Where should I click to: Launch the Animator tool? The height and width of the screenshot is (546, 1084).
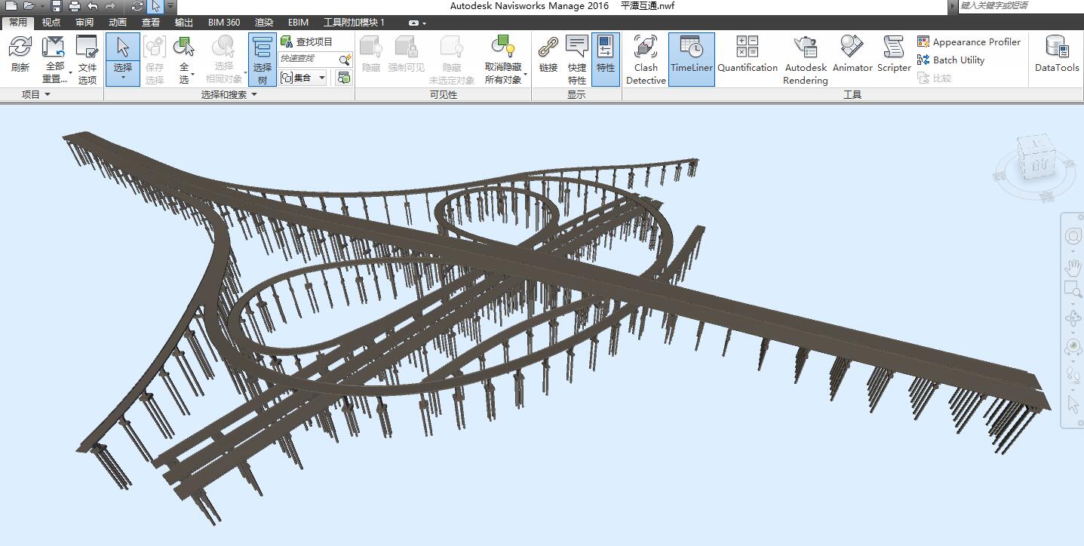pos(852,54)
